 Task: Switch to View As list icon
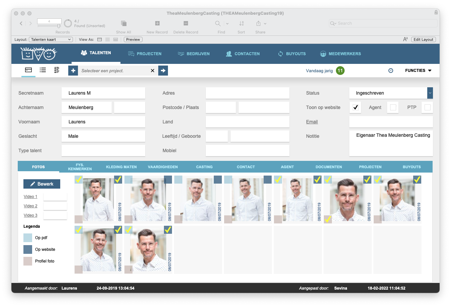tap(107, 39)
